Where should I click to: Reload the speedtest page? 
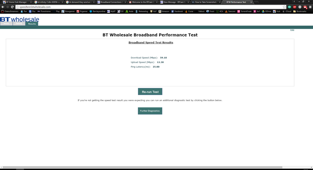(x=12, y=7)
